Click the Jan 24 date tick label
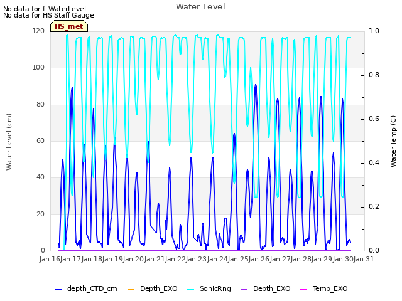Screen dimensions: 402x301 (x=217, y=259)
